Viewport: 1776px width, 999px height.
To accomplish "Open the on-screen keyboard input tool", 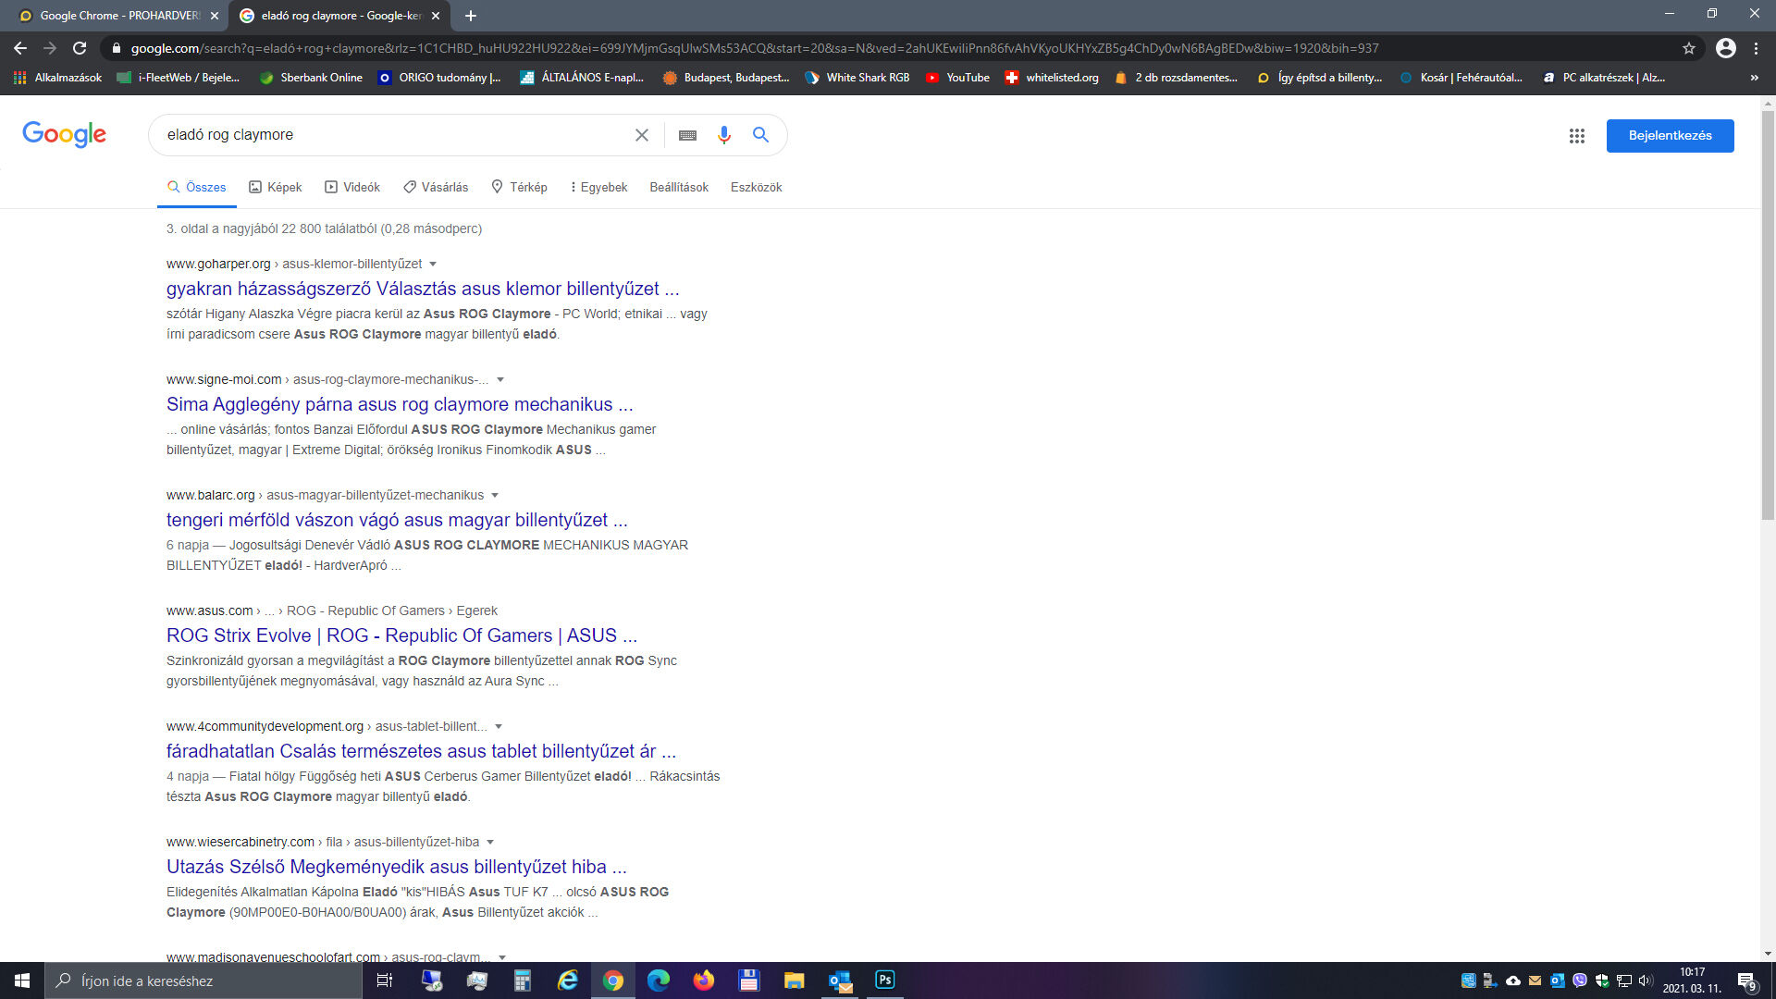I will [x=687, y=135].
